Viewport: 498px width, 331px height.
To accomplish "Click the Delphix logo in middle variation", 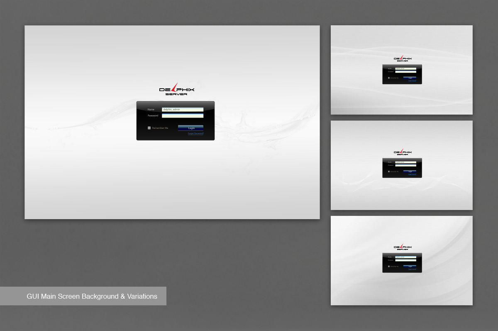I will (403, 152).
